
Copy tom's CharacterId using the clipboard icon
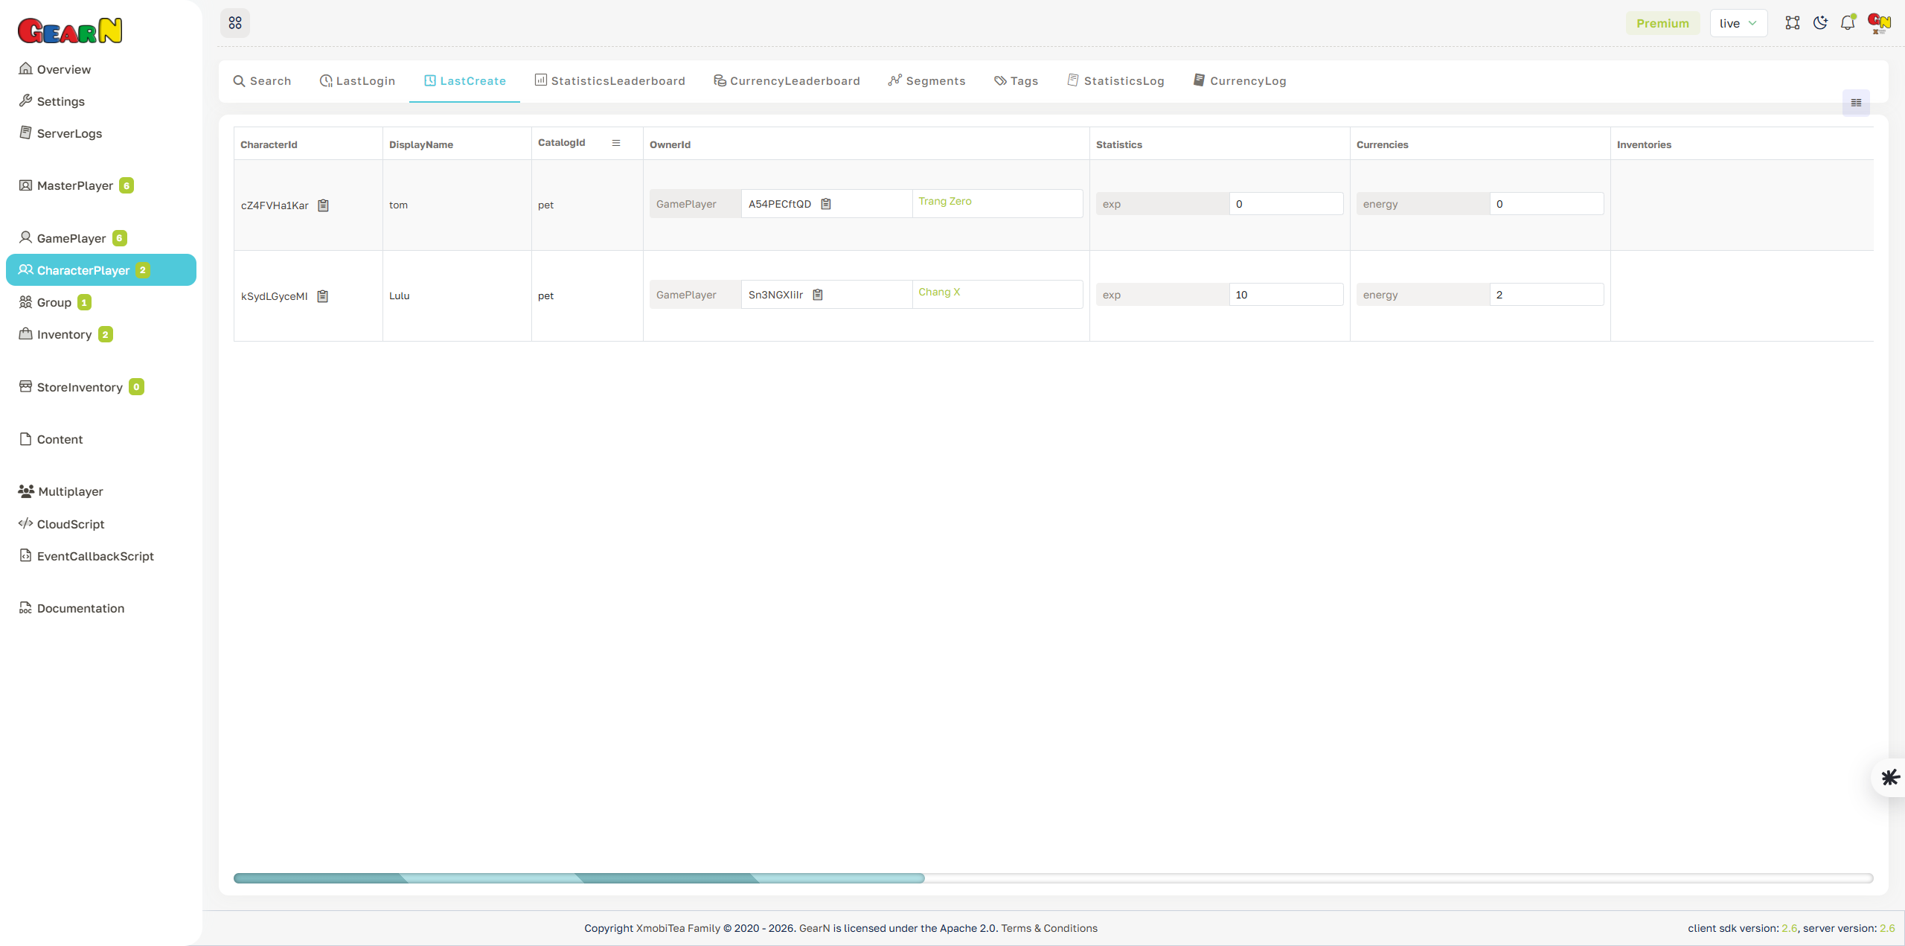[x=324, y=205]
